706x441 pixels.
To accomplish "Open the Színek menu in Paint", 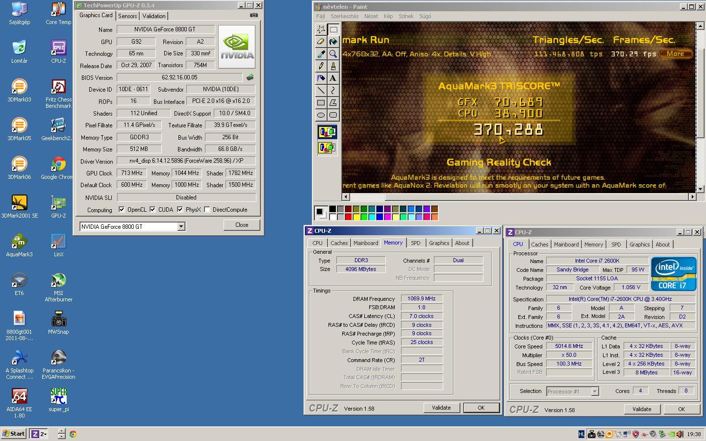I will 406,16.
